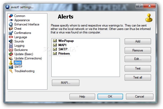Click the Update (Connections) cable icon

pyautogui.click(x=11, y=58)
